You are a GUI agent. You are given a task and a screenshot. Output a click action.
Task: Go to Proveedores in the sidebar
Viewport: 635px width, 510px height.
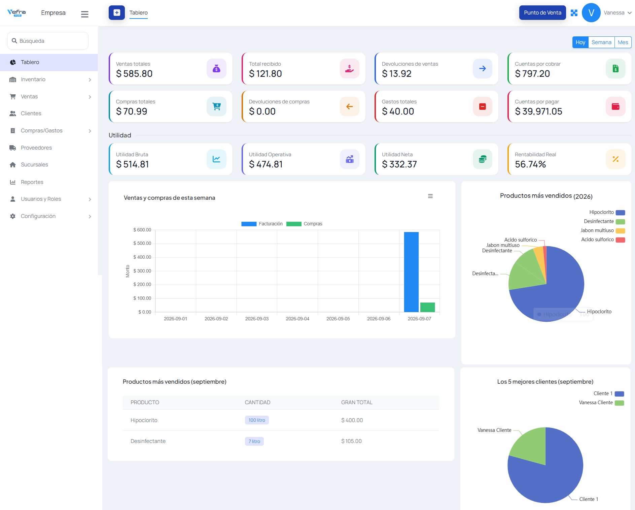coord(49,148)
